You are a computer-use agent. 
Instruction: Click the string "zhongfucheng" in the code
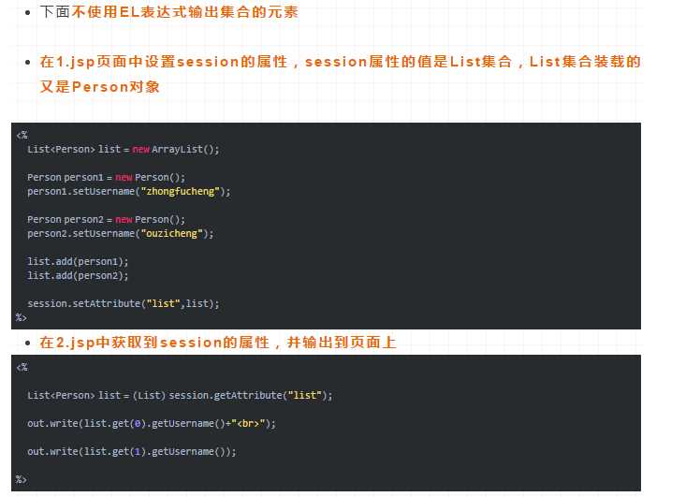180,191
